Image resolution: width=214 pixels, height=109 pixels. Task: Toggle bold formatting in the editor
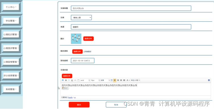(66, 80)
